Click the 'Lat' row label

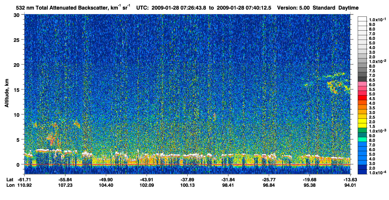[9, 180]
